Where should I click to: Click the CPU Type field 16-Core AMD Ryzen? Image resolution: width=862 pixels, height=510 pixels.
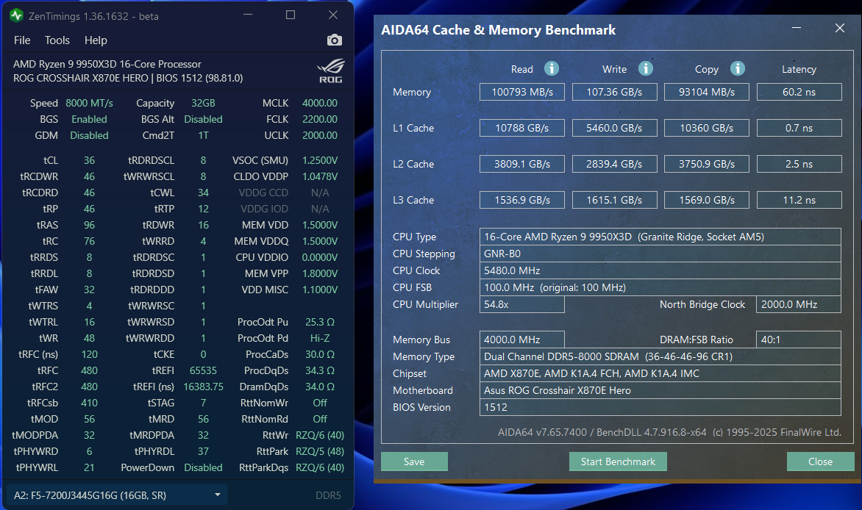tap(660, 237)
